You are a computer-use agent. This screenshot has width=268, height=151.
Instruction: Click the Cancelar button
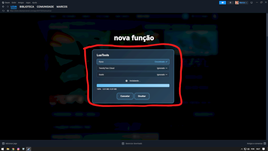pos(125,96)
